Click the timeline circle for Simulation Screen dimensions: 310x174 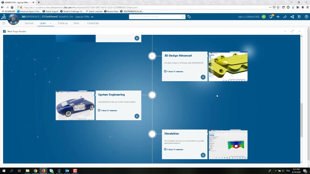pos(152,134)
